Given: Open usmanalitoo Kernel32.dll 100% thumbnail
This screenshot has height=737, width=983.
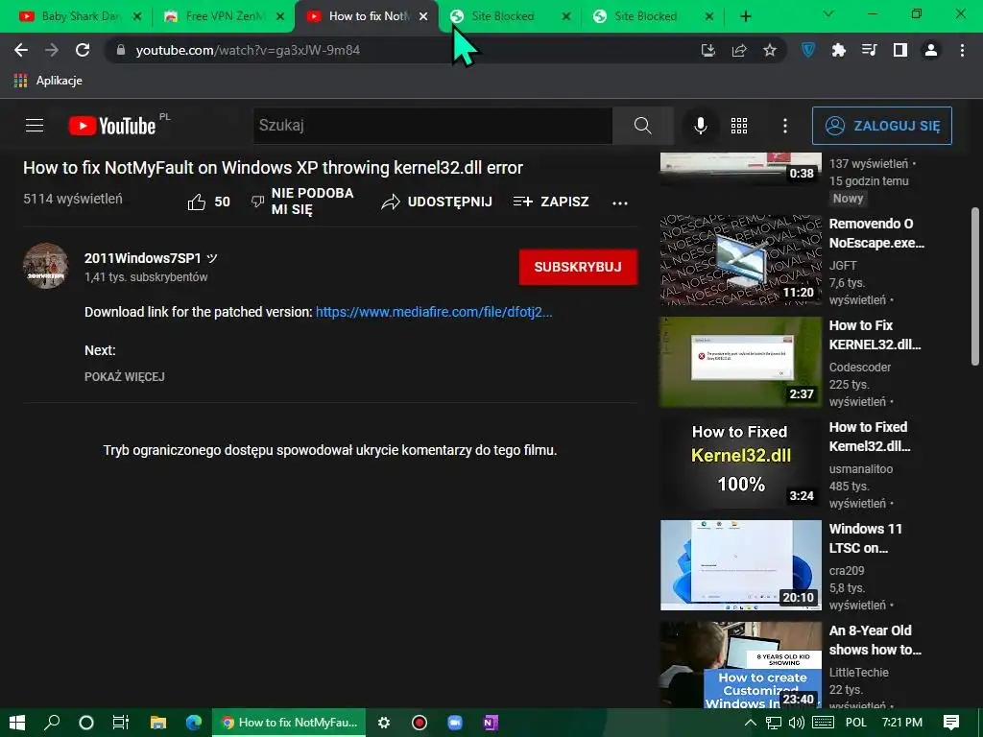Looking at the screenshot, I should click(x=741, y=464).
